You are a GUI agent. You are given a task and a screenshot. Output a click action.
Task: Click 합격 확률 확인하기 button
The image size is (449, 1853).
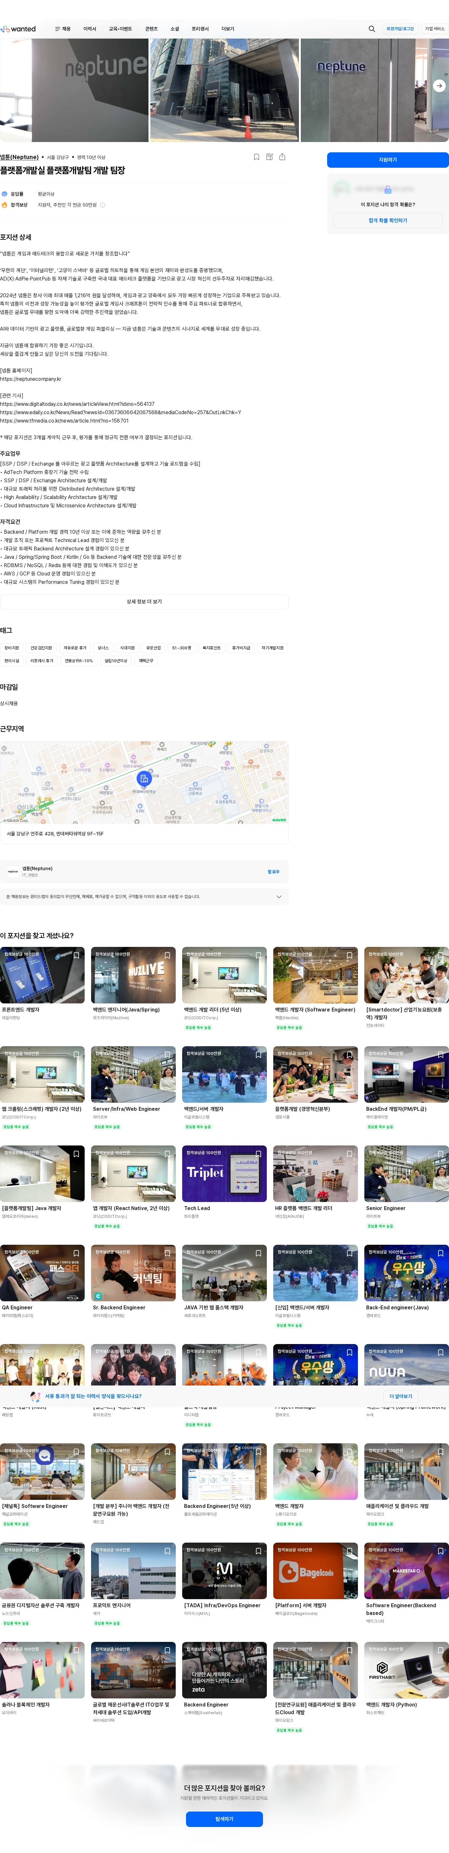pos(388,221)
